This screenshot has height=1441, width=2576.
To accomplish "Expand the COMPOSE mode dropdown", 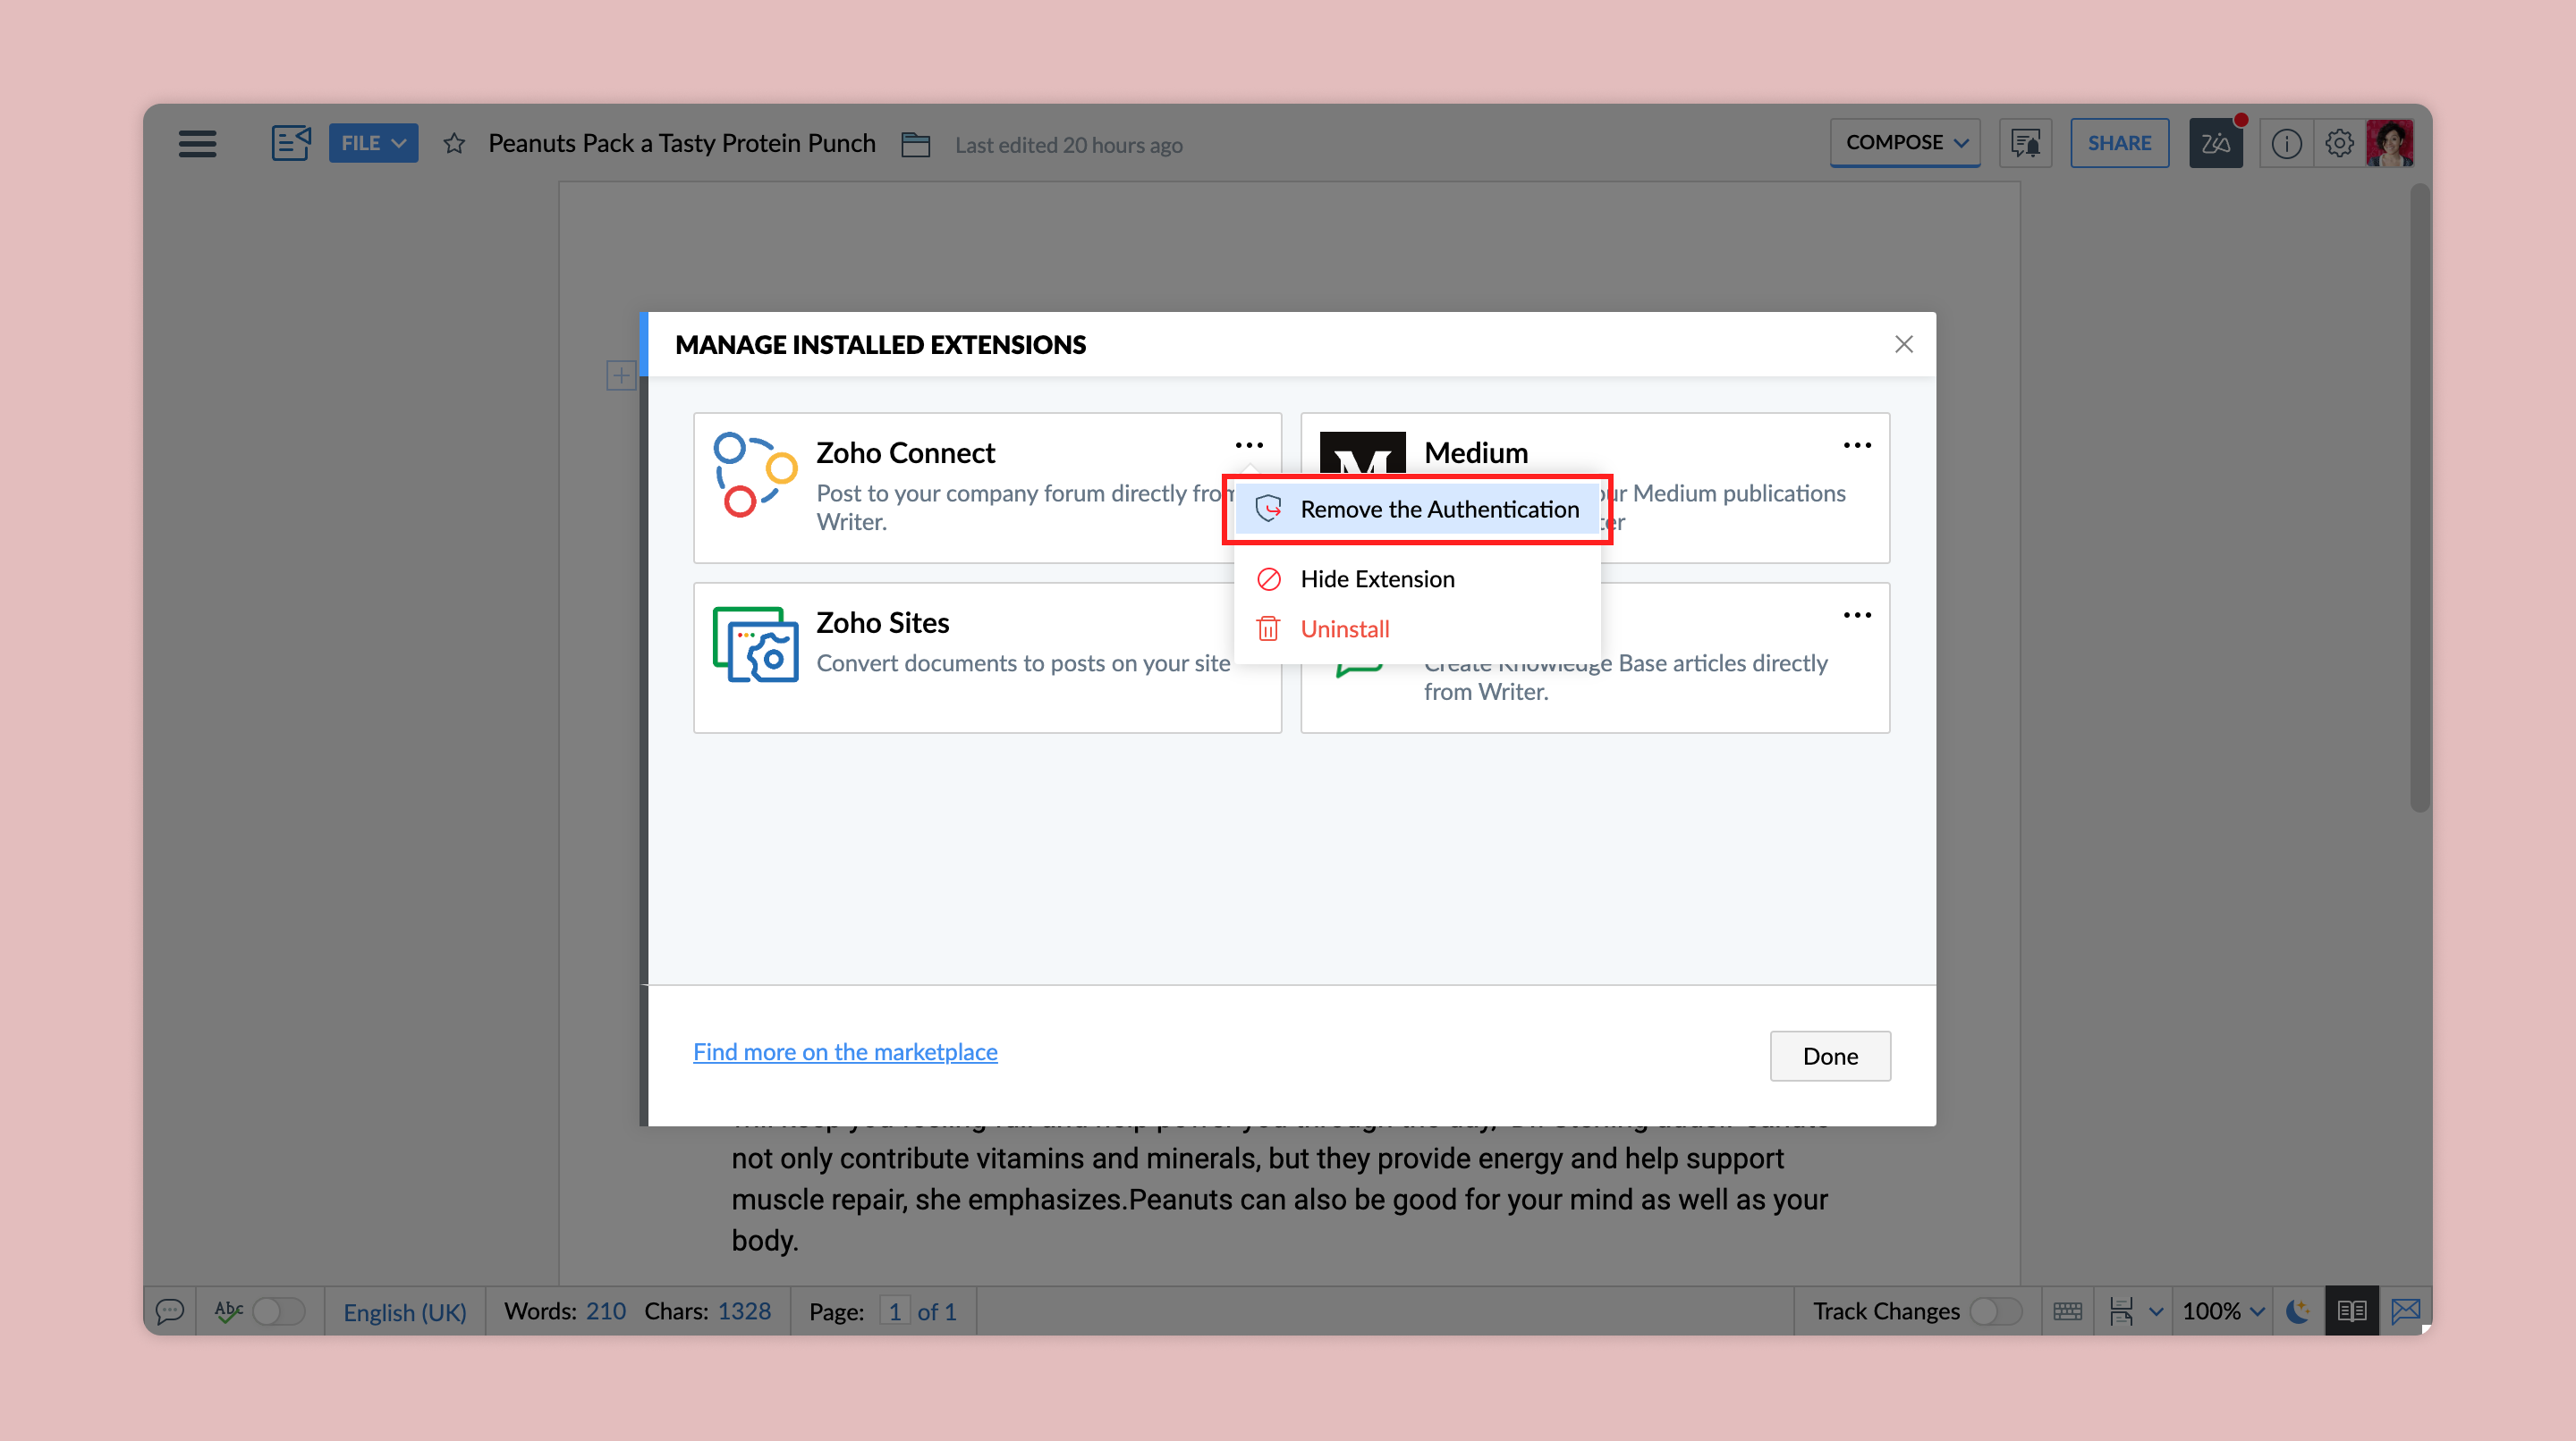I will pos(1905,142).
